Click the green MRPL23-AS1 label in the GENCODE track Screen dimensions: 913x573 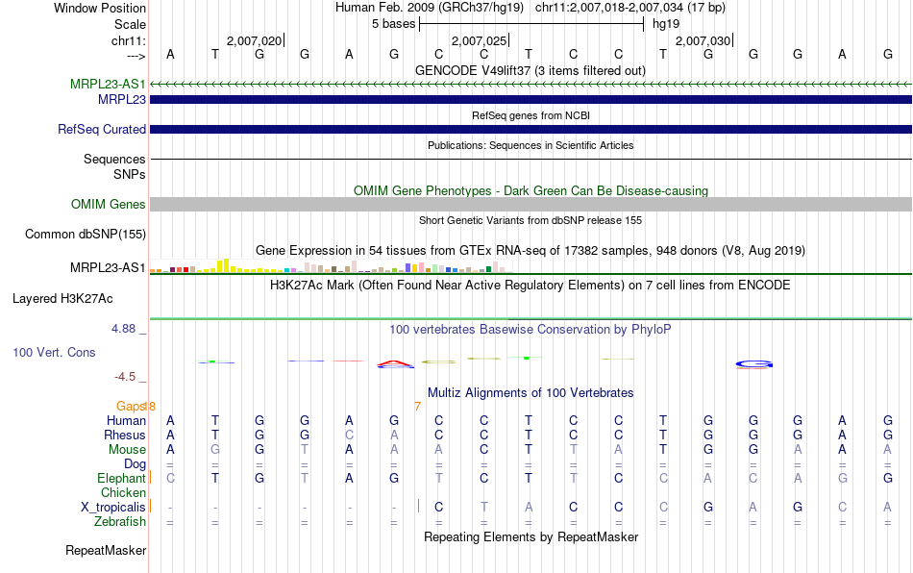108,84
